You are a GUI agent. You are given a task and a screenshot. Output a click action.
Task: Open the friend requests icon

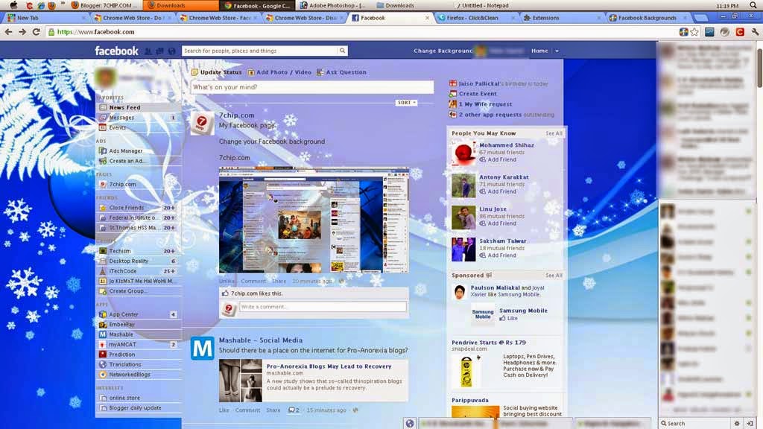coord(147,51)
